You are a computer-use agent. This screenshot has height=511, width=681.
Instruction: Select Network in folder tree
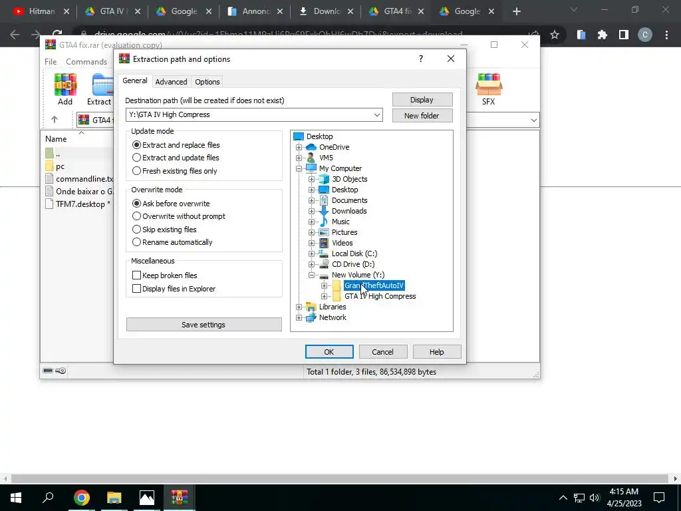tap(333, 317)
